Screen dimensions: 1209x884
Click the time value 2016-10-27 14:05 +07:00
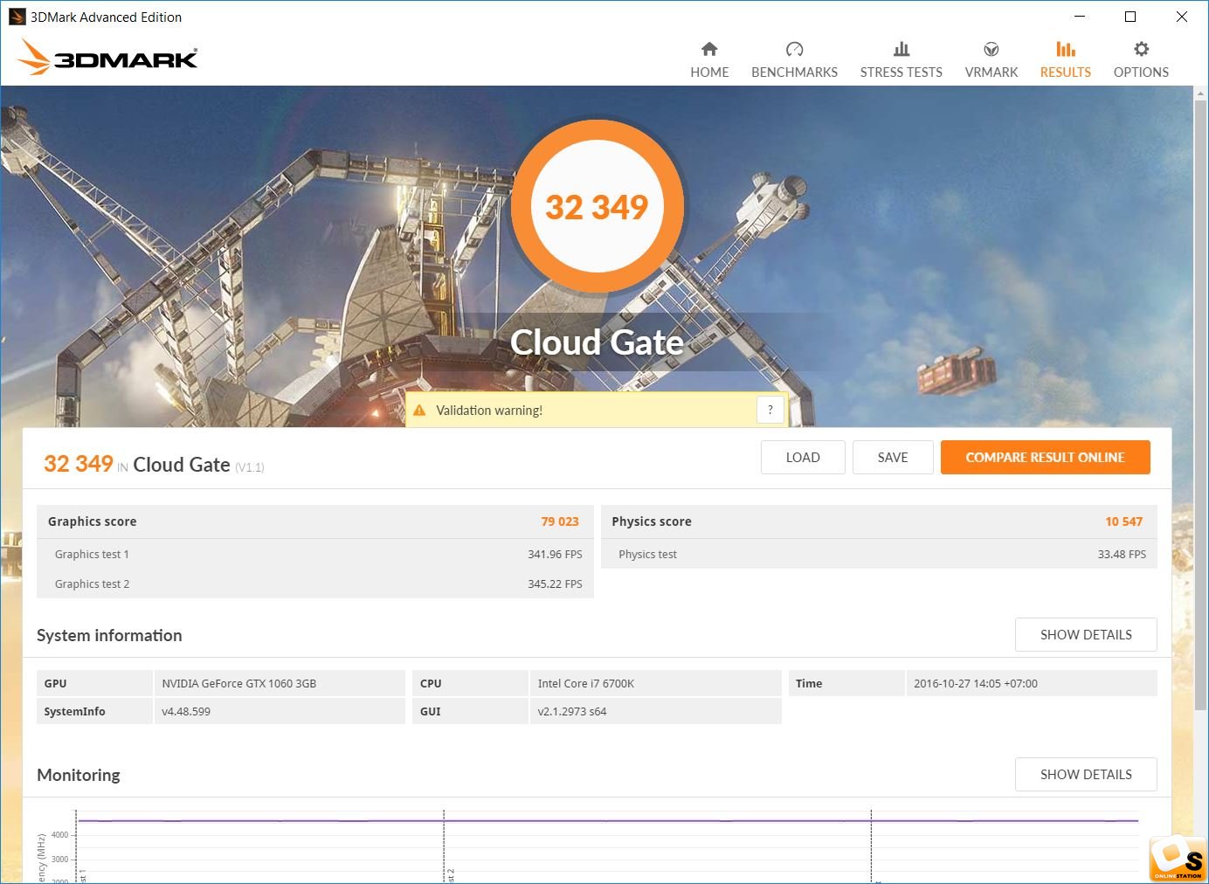point(976,684)
